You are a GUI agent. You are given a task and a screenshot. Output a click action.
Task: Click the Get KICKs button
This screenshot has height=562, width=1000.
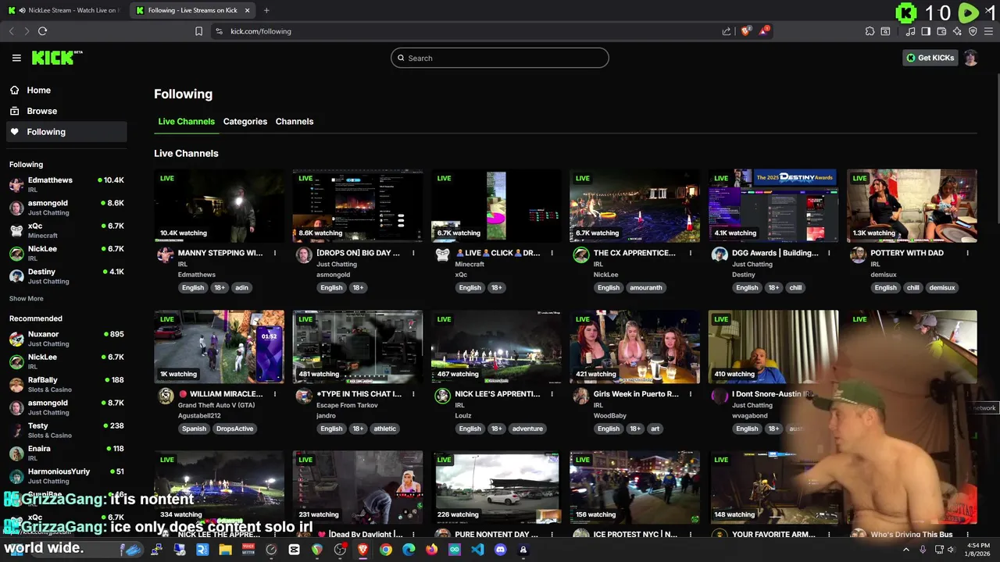click(930, 58)
